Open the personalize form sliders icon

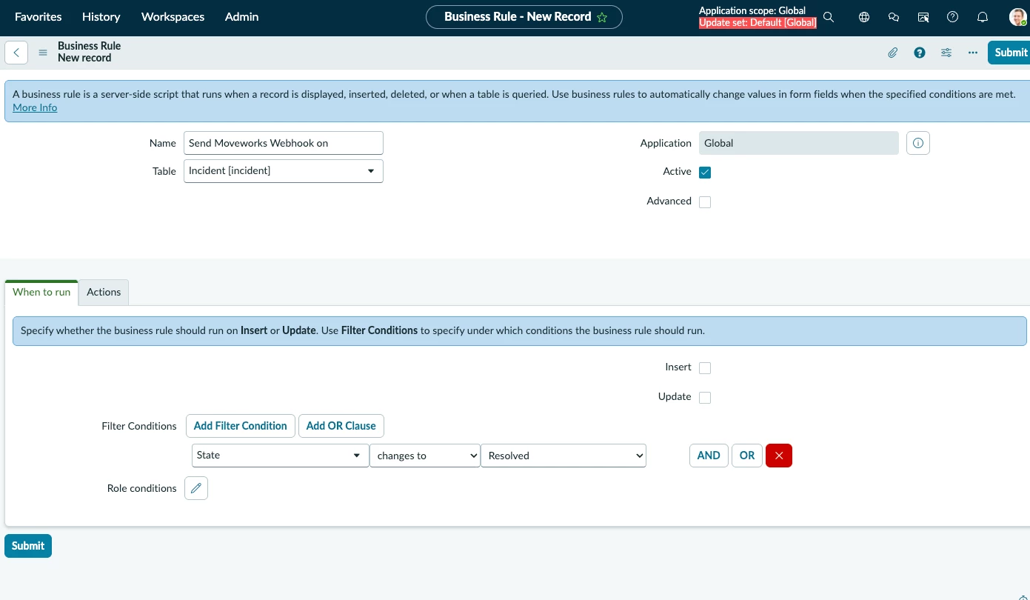tap(946, 53)
